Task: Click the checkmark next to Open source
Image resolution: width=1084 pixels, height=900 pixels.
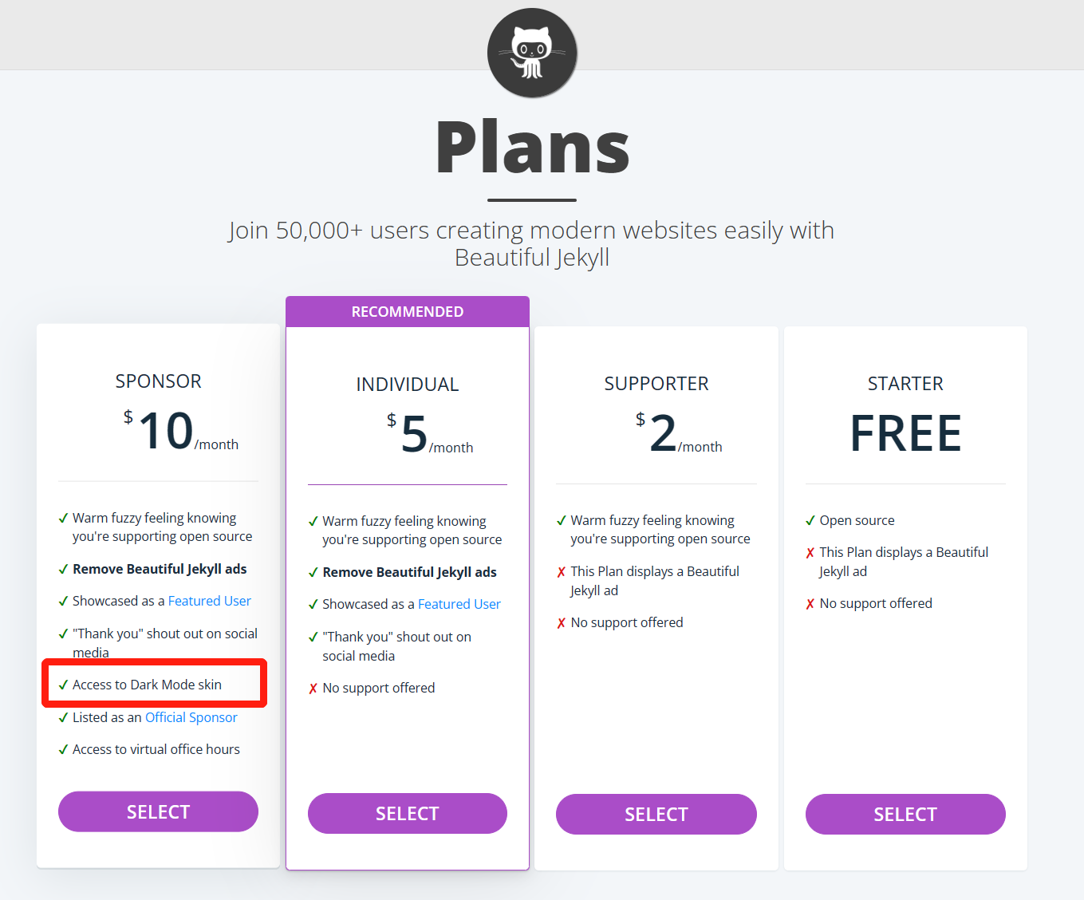Action: point(810,521)
